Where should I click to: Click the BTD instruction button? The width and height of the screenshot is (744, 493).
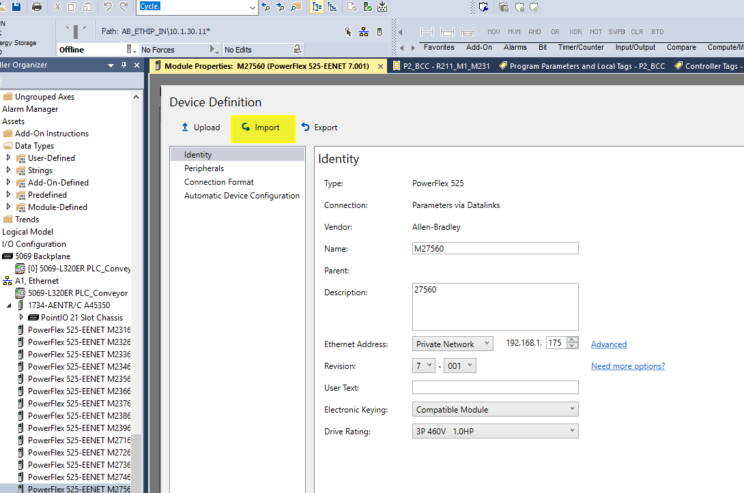point(657,32)
